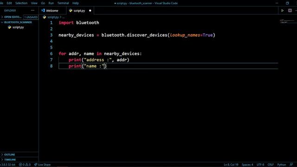
Task: Minimize the VS Code window
Action: tap(277, 3)
